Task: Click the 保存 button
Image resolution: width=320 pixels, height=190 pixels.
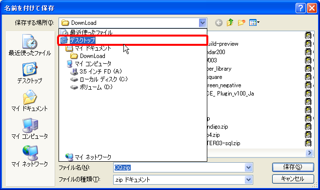Action: [x=293, y=167]
